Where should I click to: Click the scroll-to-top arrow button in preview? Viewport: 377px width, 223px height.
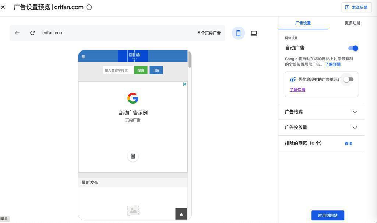[181, 214]
